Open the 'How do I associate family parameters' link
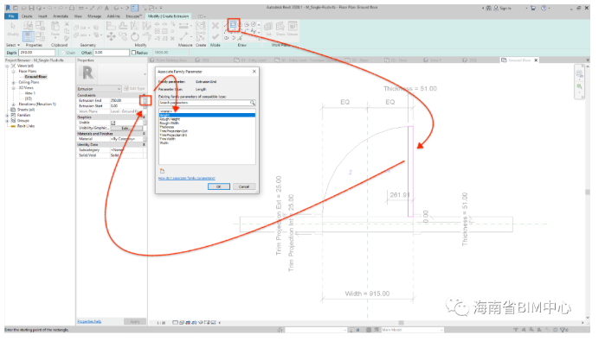The height and width of the screenshot is (341, 605). tap(187, 178)
